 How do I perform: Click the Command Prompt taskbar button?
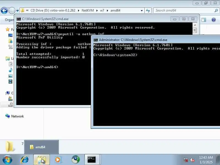pyautogui.click(x=92, y=160)
